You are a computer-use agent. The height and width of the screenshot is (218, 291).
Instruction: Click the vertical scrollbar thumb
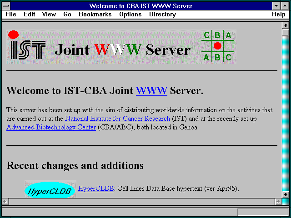coord(286,32)
